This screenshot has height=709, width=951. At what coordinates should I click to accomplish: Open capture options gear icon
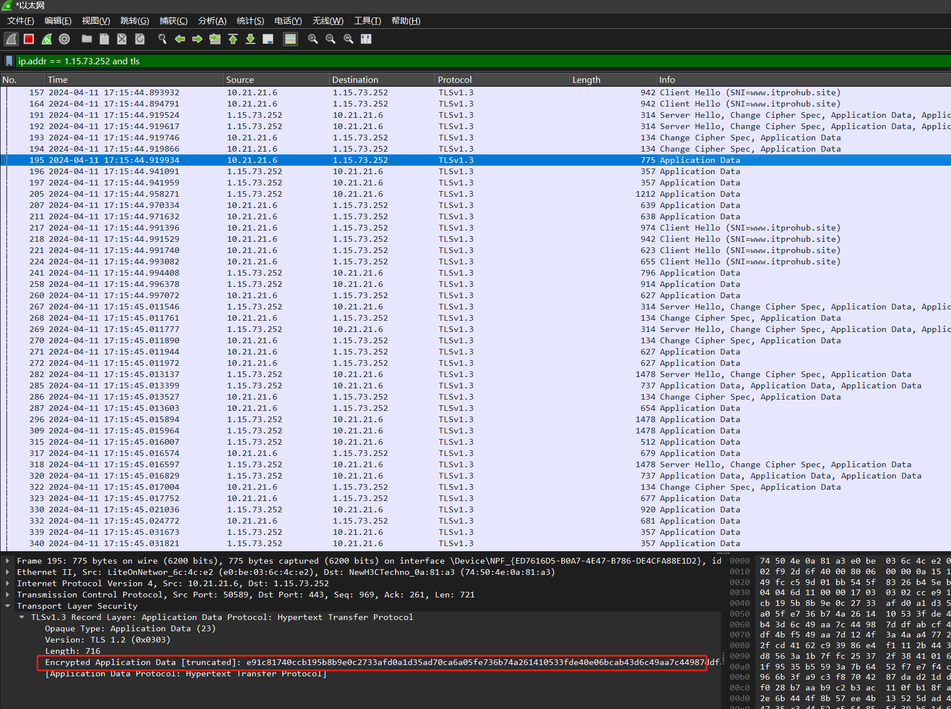(64, 39)
